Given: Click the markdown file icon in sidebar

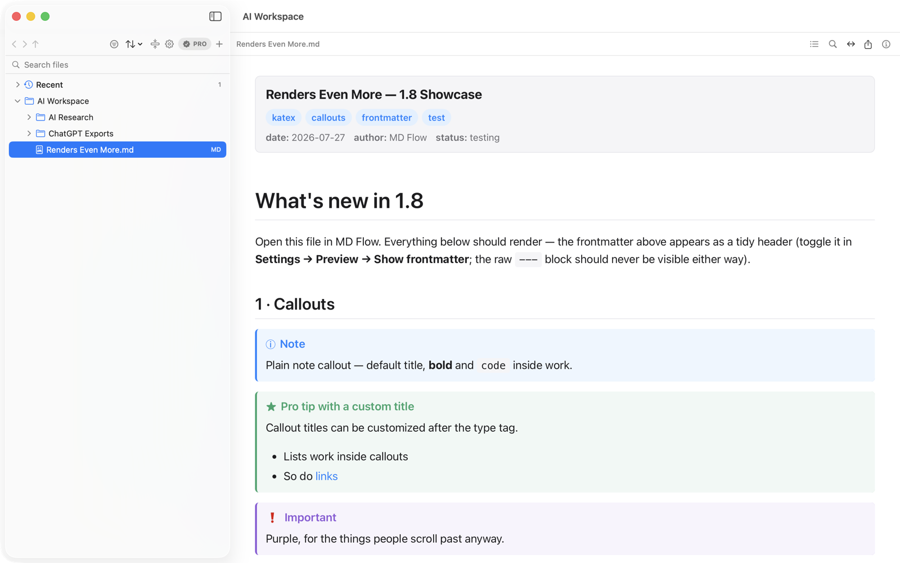Looking at the screenshot, I should (39, 150).
